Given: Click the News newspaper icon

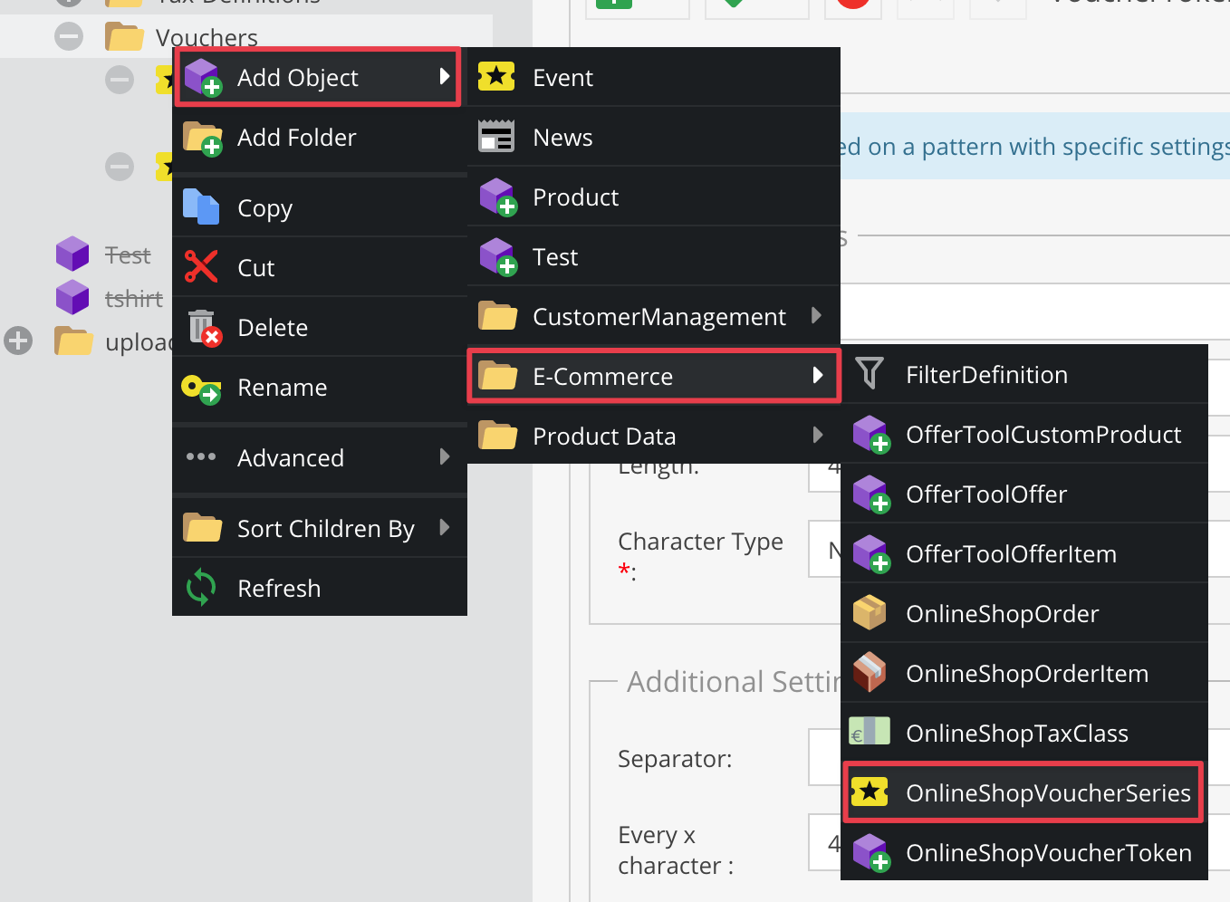Looking at the screenshot, I should click(x=496, y=137).
